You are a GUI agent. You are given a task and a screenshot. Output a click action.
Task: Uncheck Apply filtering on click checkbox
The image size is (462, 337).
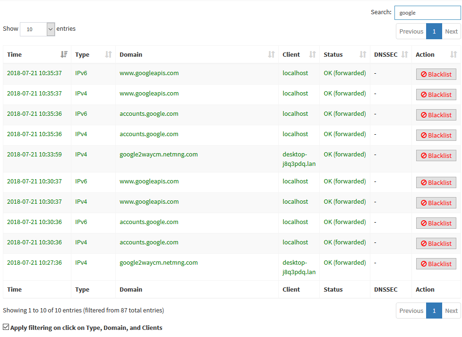(6, 327)
